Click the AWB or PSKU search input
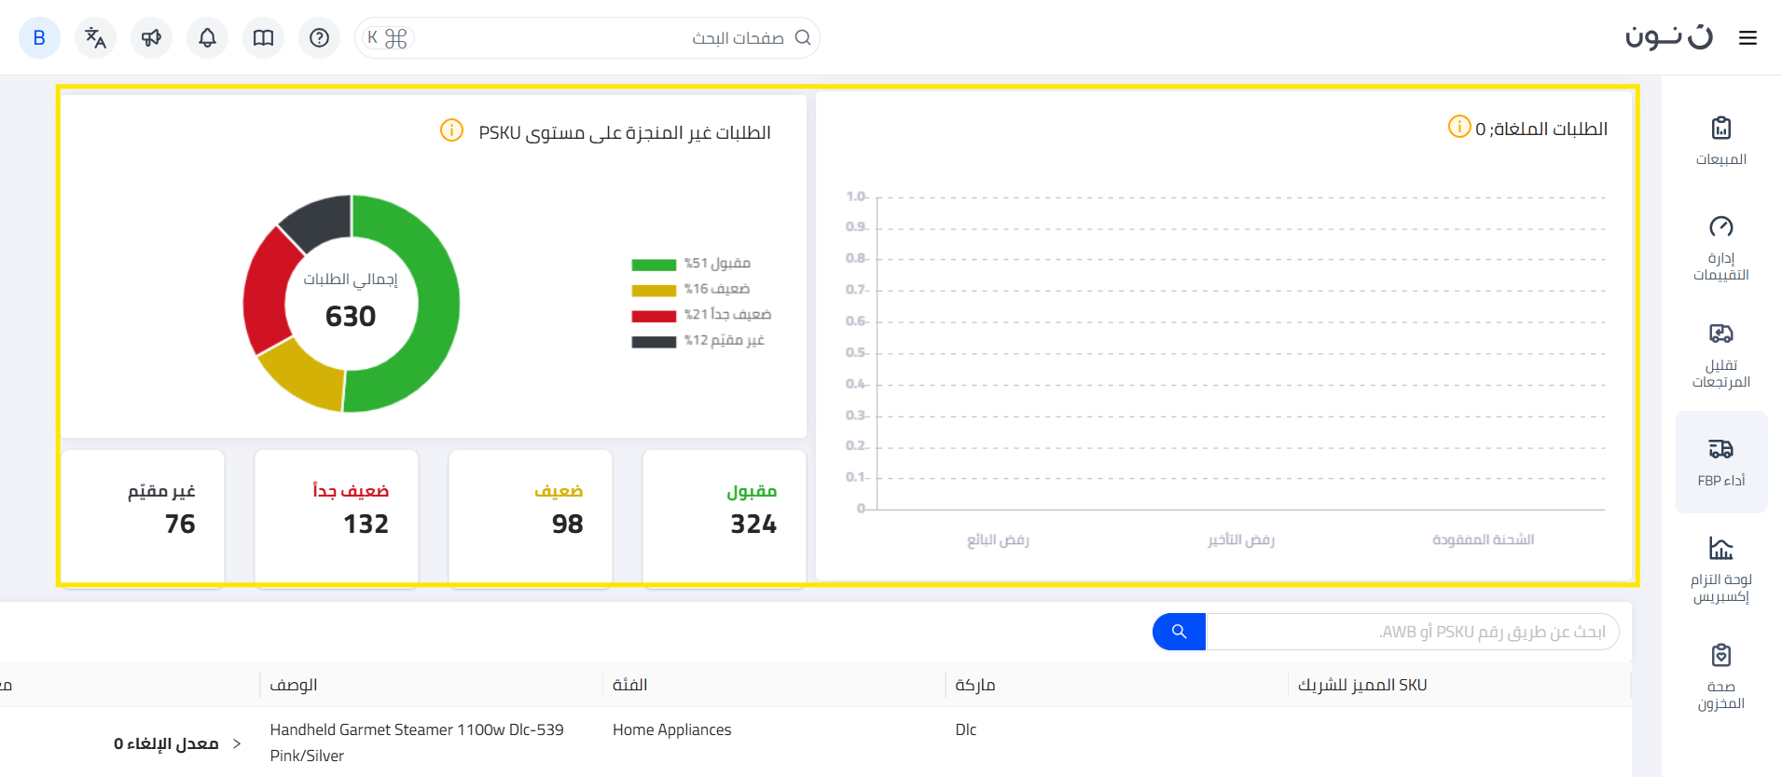1782x777 pixels. pos(1413,632)
